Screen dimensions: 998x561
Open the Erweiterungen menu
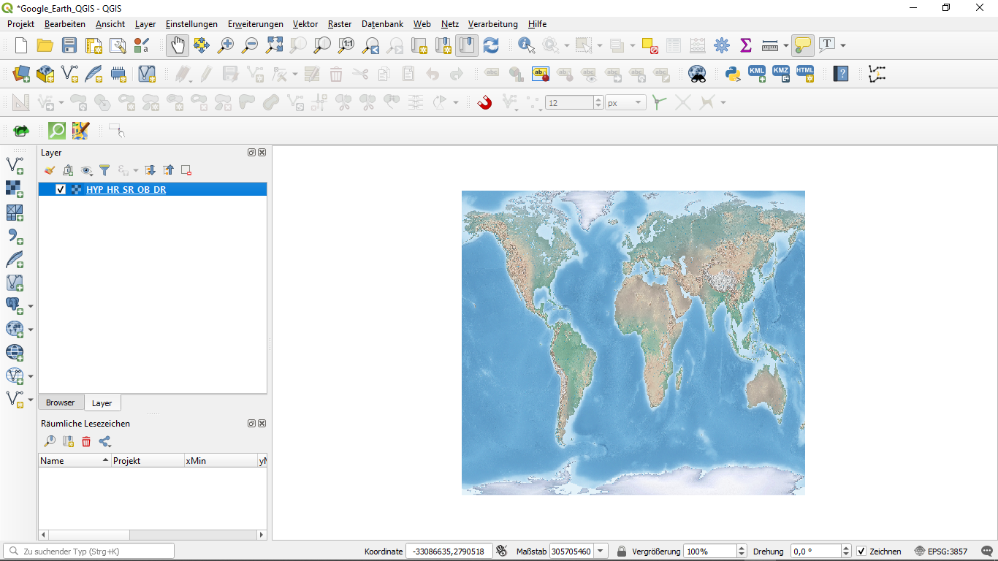[x=255, y=24]
